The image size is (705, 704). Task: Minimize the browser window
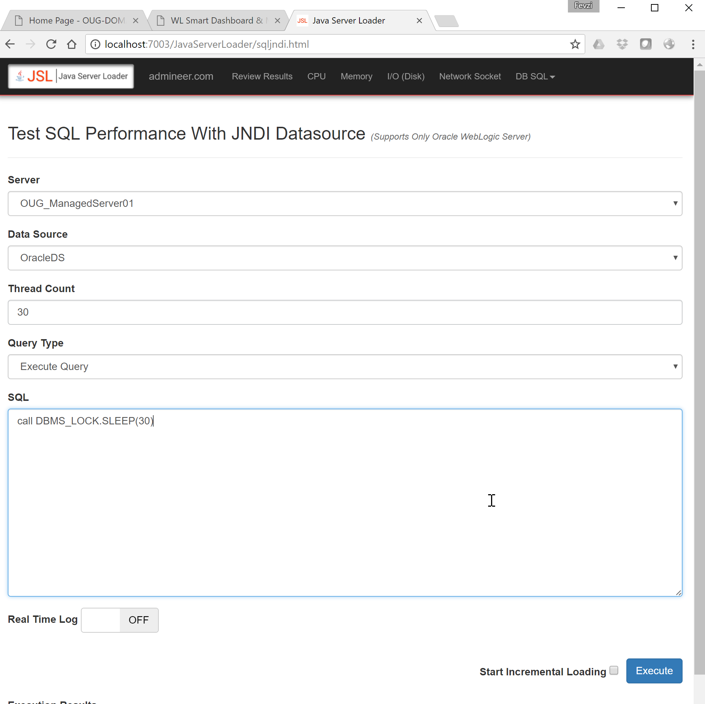coord(621,8)
